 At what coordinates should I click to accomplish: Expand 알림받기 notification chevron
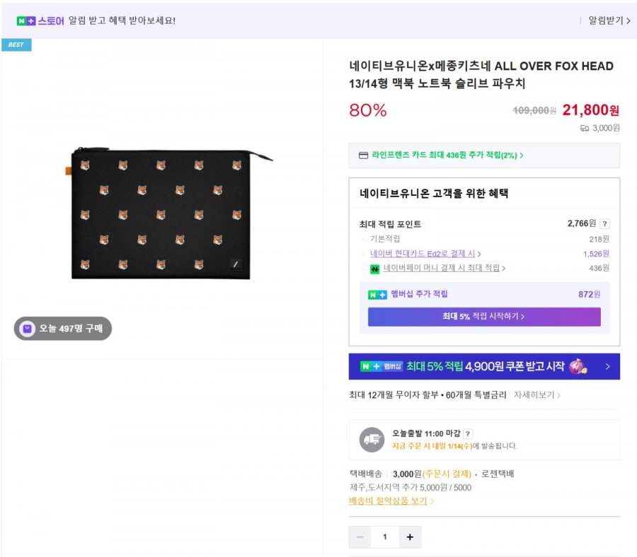point(628,21)
